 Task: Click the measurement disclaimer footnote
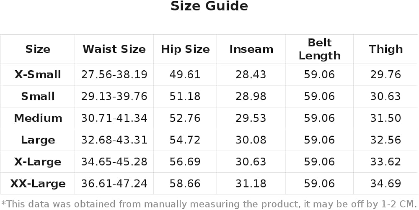[x=209, y=204]
